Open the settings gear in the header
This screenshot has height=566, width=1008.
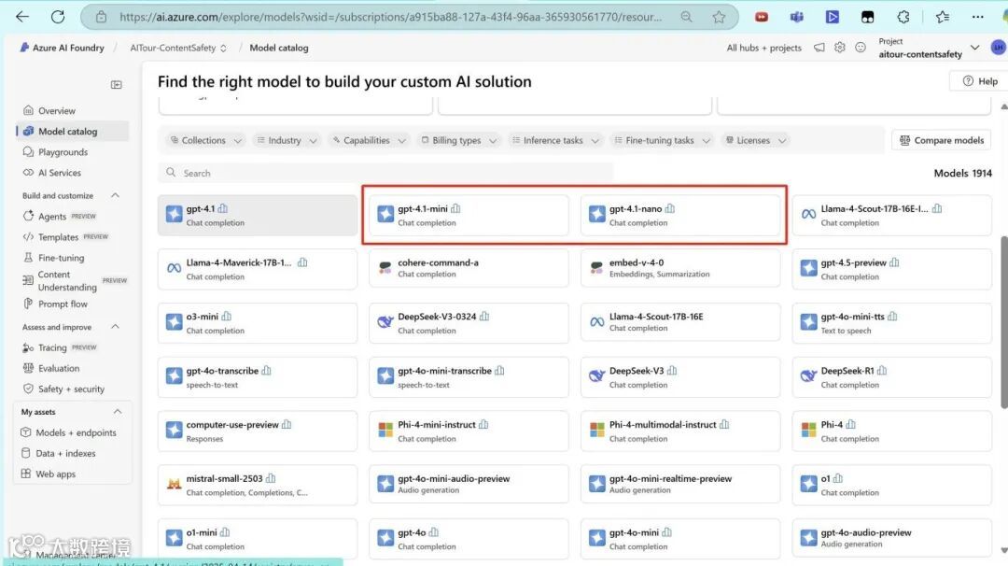pyautogui.click(x=840, y=48)
